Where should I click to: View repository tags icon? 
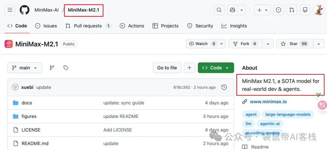point(66,68)
